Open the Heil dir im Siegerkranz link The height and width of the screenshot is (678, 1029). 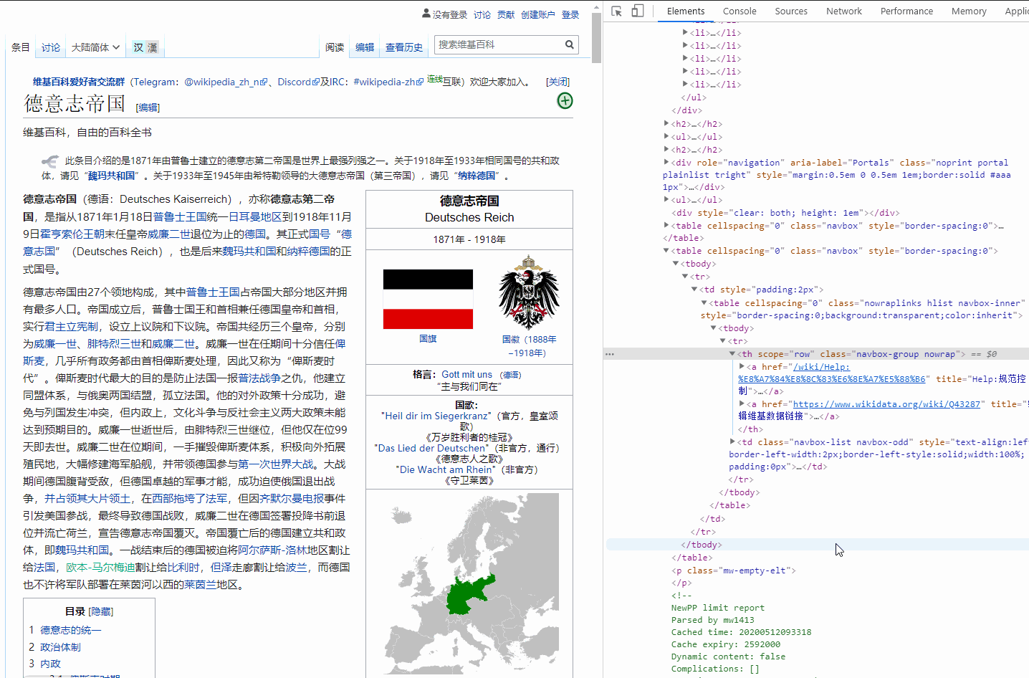tap(436, 416)
